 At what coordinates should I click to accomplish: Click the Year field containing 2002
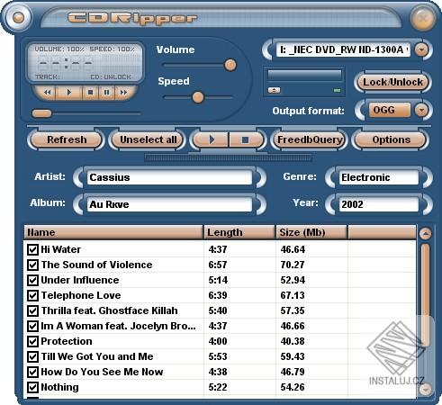(x=379, y=204)
